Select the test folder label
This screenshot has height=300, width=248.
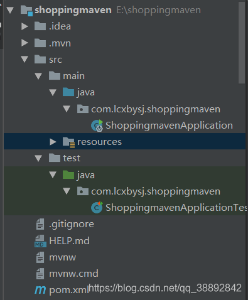coord(72,158)
